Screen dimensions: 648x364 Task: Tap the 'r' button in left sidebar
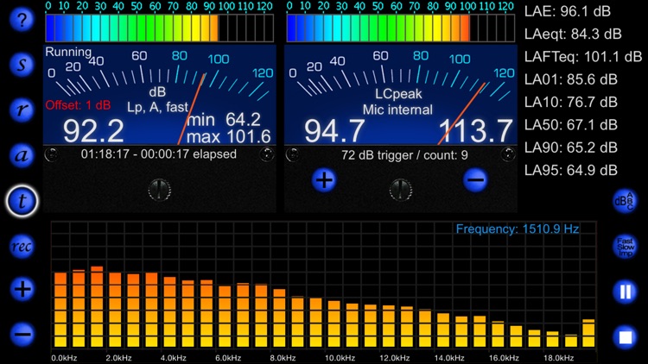point(22,110)
